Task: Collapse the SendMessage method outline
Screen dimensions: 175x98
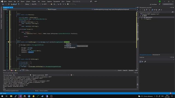Action: coord(11,42)
